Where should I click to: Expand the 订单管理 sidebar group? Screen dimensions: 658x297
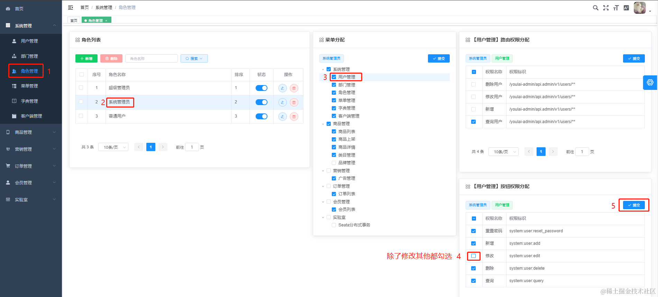[31, 166]
